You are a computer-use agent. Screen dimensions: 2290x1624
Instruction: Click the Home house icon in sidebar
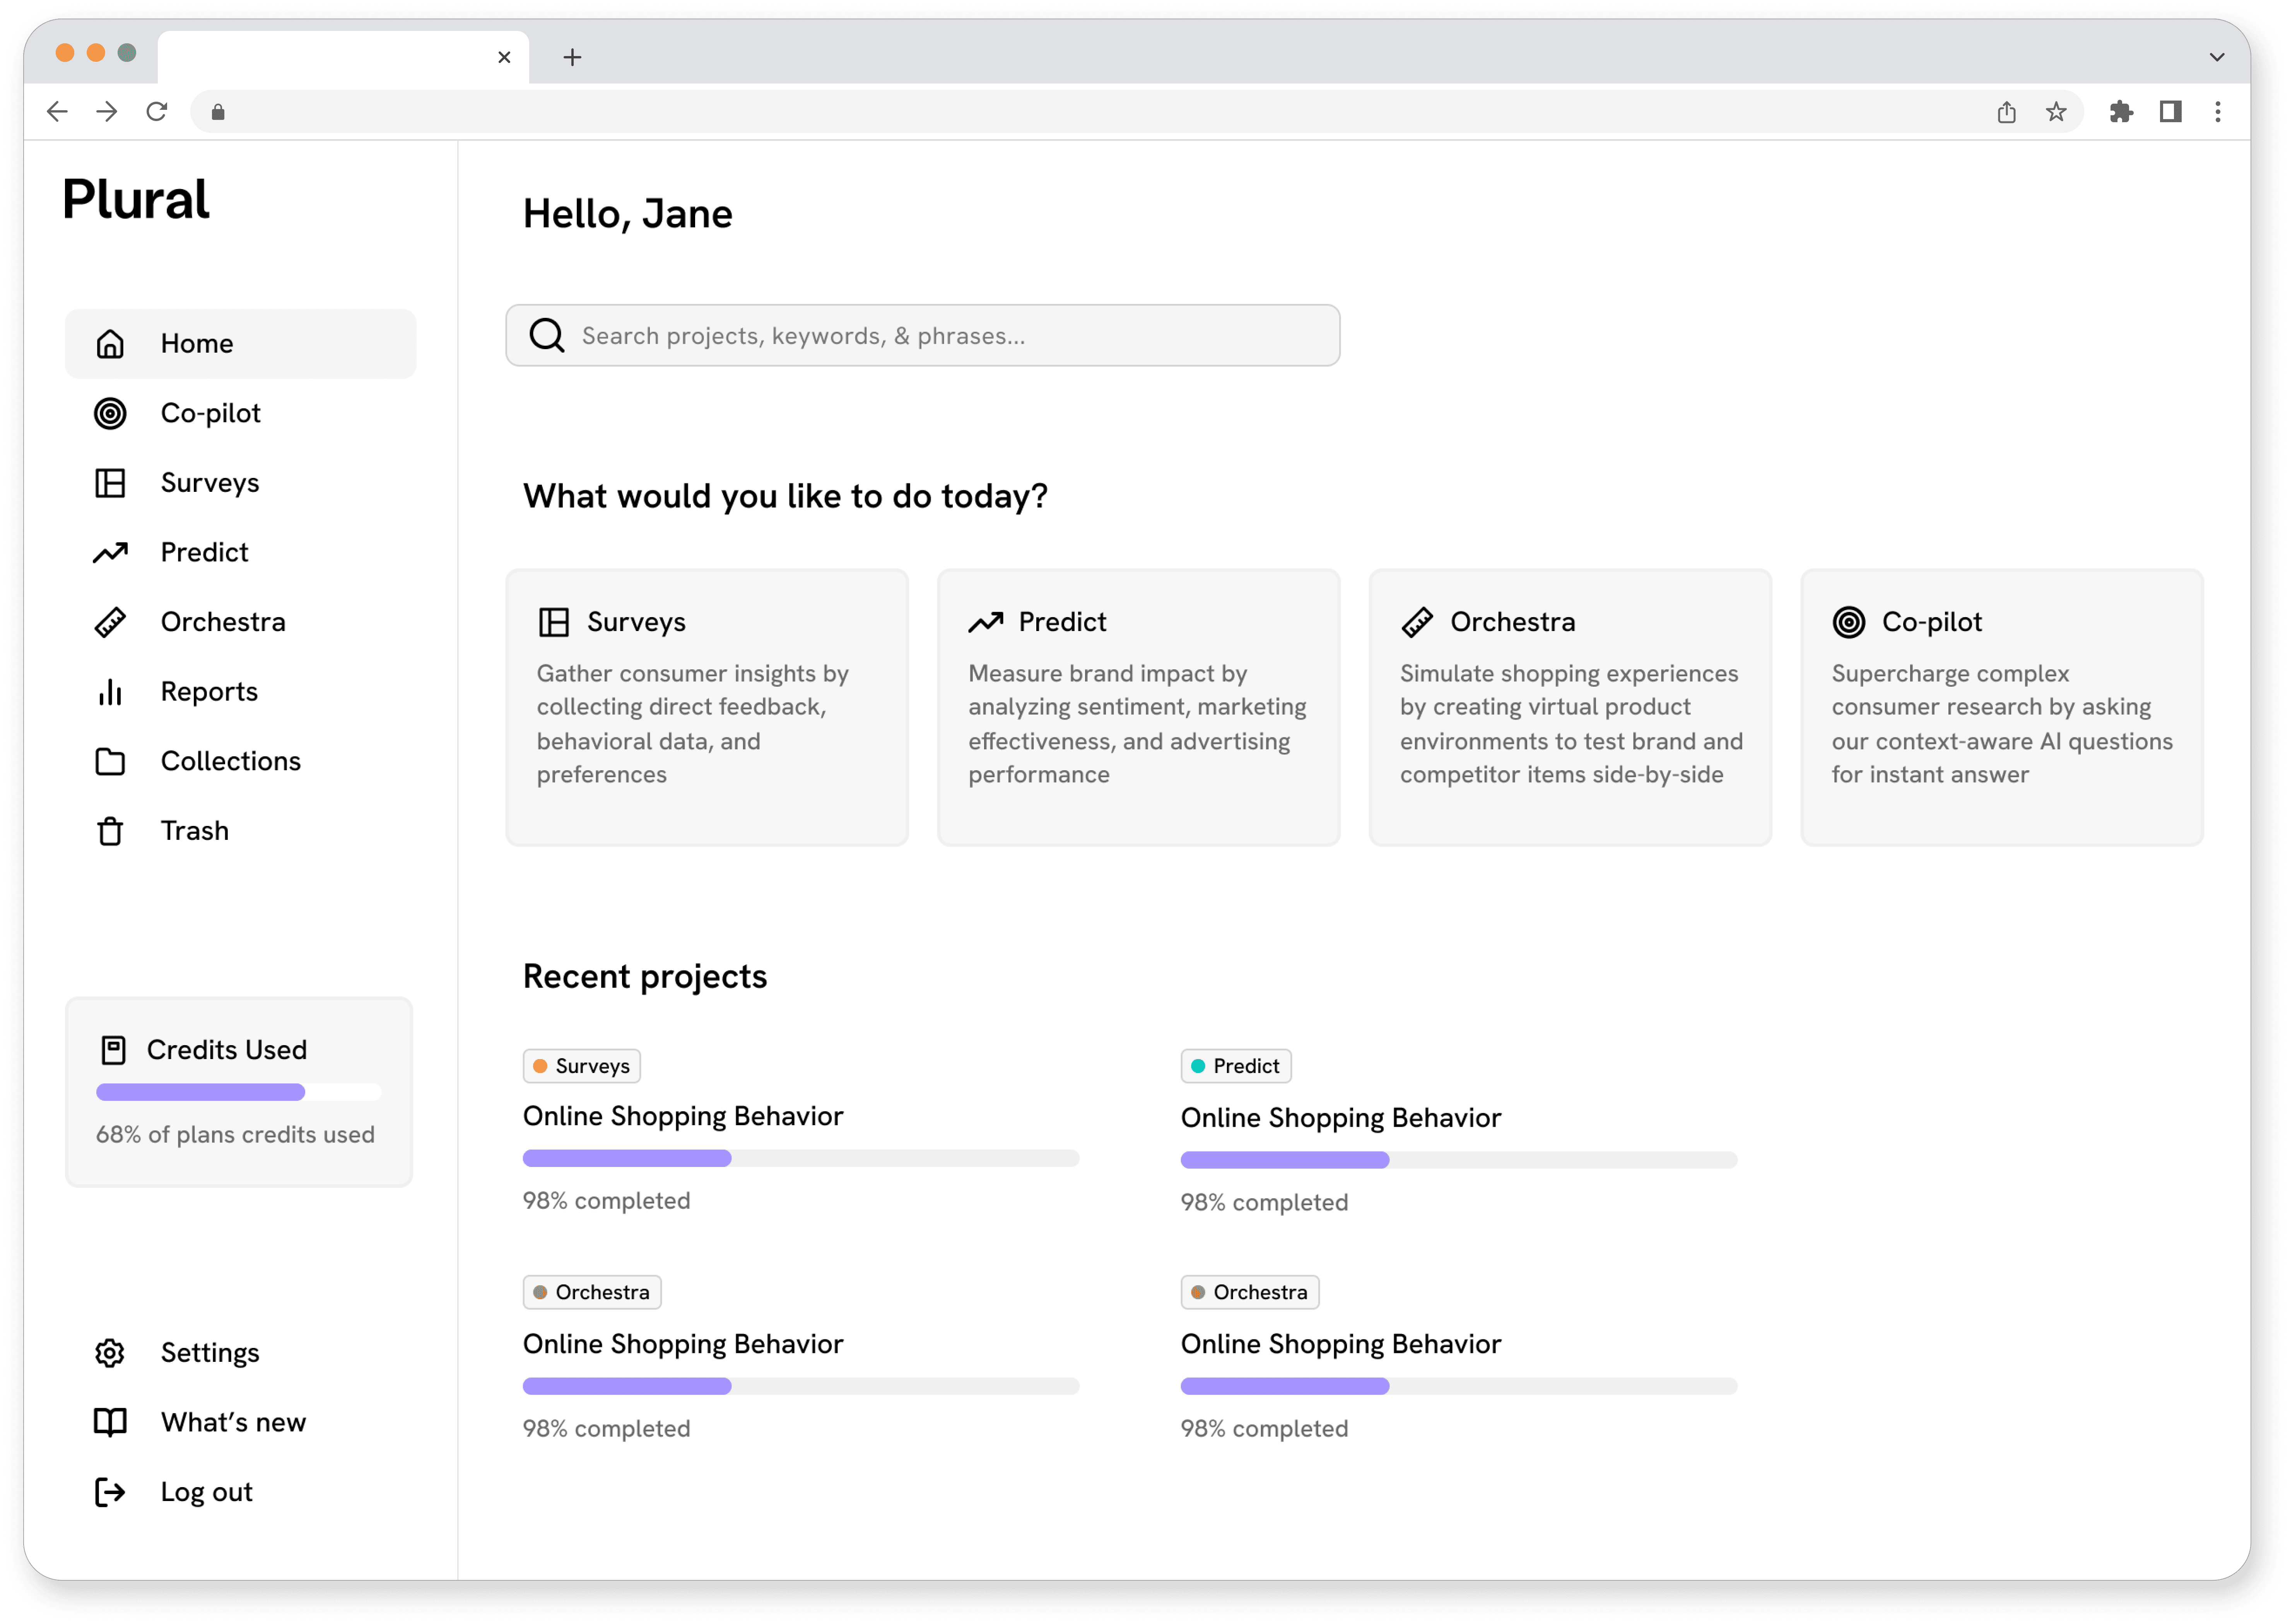[110, 344]
